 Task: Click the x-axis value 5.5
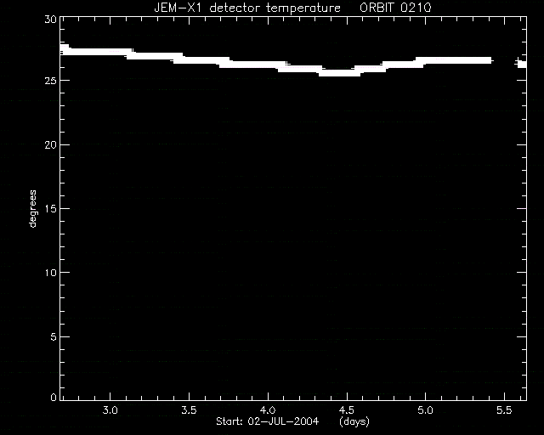pyautogui.click(x=504, y=410)
